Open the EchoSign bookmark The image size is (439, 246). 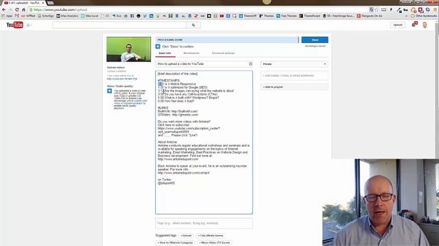(46, 16)
